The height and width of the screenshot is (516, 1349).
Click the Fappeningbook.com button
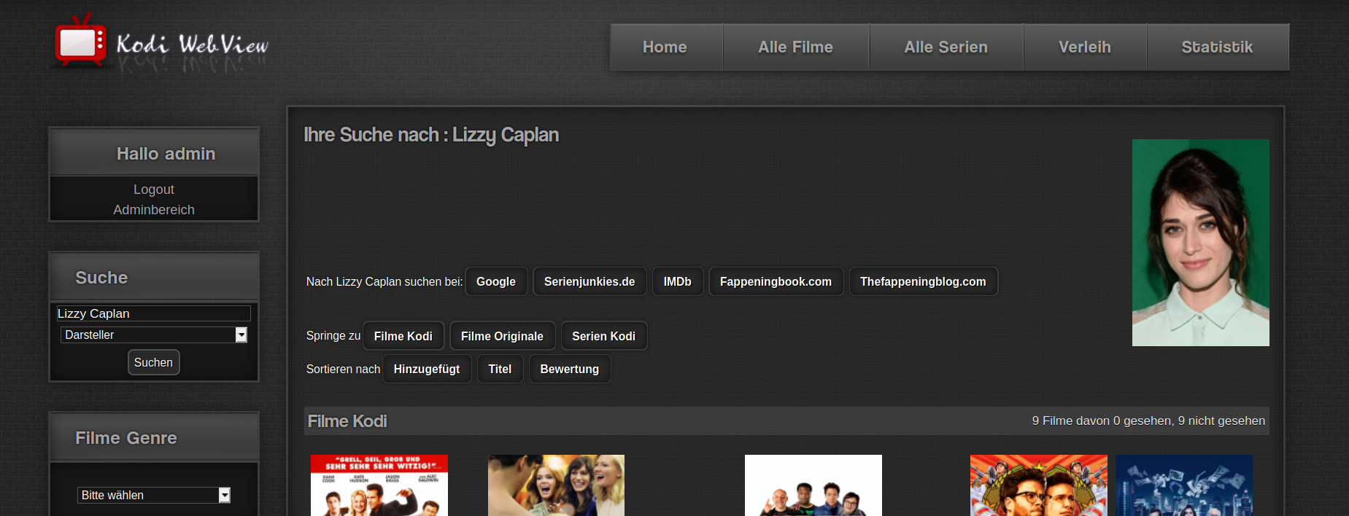(776, 281)
